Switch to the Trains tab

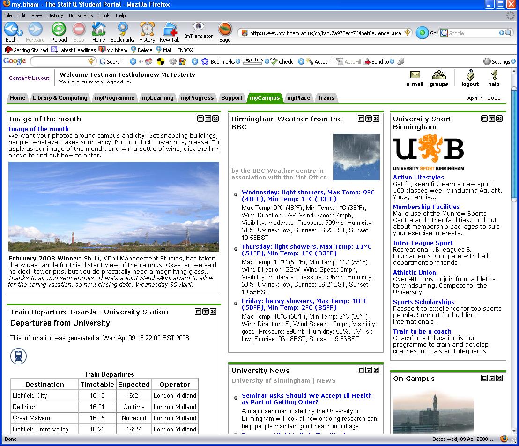pyautogui.click(x=326, y=97)
